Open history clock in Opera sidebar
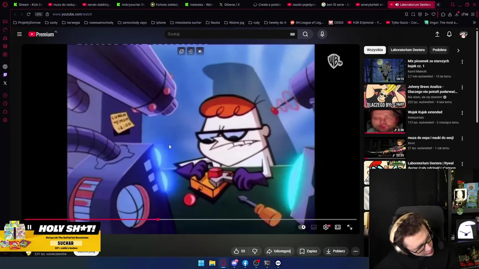 pyautogui.click(x=5, y=103)
